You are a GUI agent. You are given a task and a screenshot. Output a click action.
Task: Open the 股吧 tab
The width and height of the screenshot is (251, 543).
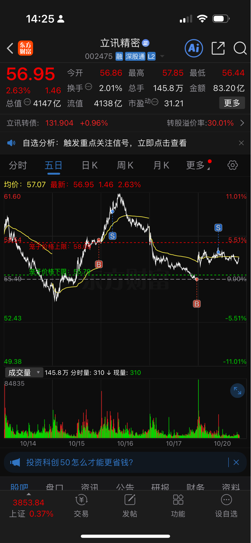(19, 487)
